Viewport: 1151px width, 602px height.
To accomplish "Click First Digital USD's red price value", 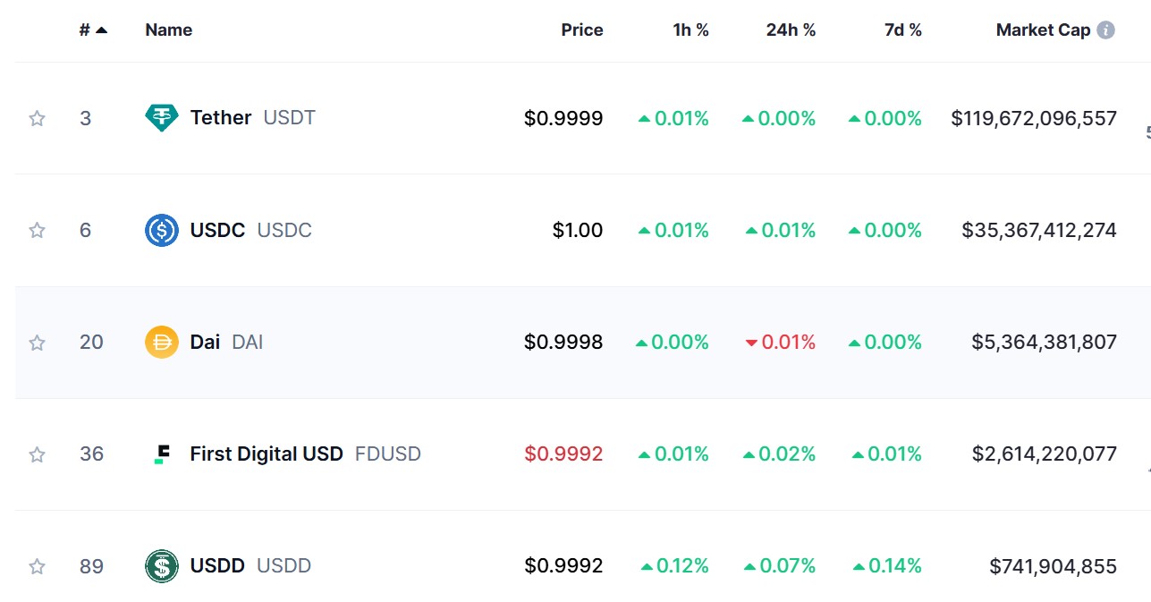I will tap(565, 454).
